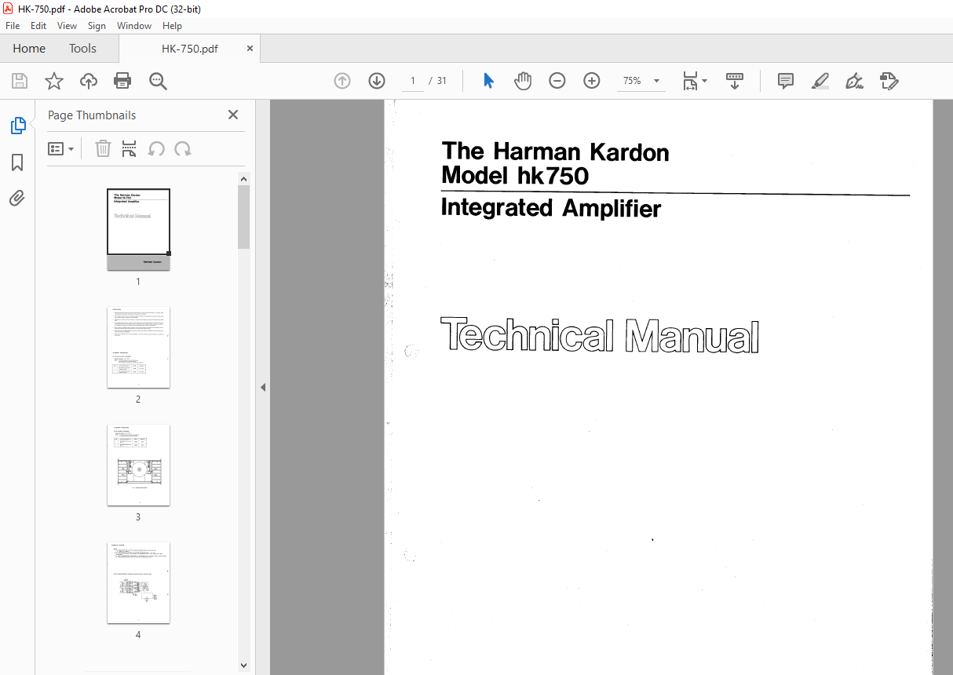Click 'The Harman Kardon' title text

pyautogui.click(x=555, y=151)
